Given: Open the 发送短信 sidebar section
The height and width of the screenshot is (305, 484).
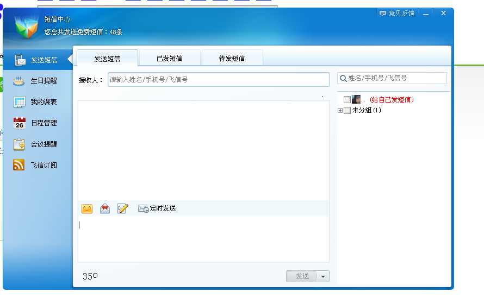Looking at the screenshot, I should [x=38, y=60].
